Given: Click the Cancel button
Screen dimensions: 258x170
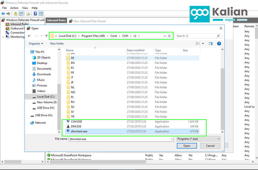Looking at the screenshot, I should pyautogui.click(x=210, y=146).
